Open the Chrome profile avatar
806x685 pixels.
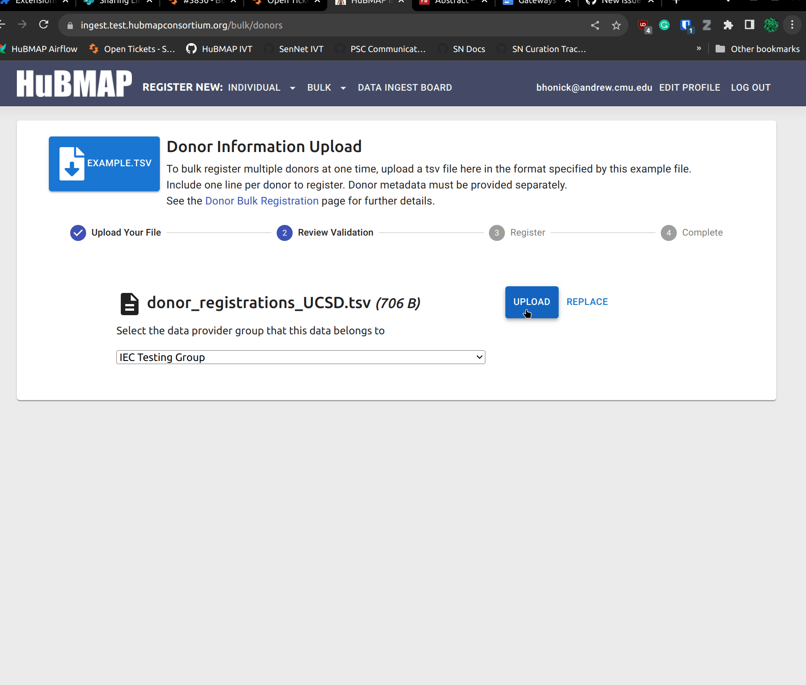(771, 25)
